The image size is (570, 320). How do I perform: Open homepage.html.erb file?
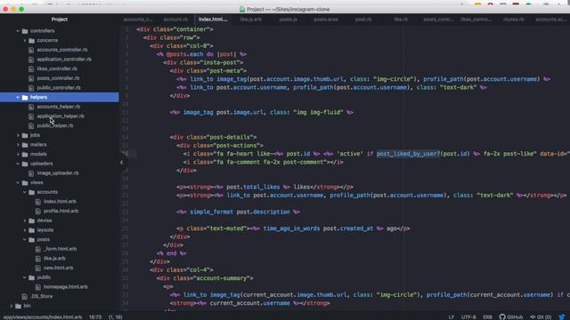pos(65,286)
